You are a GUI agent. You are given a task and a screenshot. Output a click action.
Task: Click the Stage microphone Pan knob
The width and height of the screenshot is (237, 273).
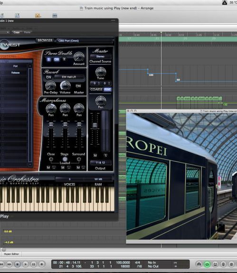(x=65, y=109)
